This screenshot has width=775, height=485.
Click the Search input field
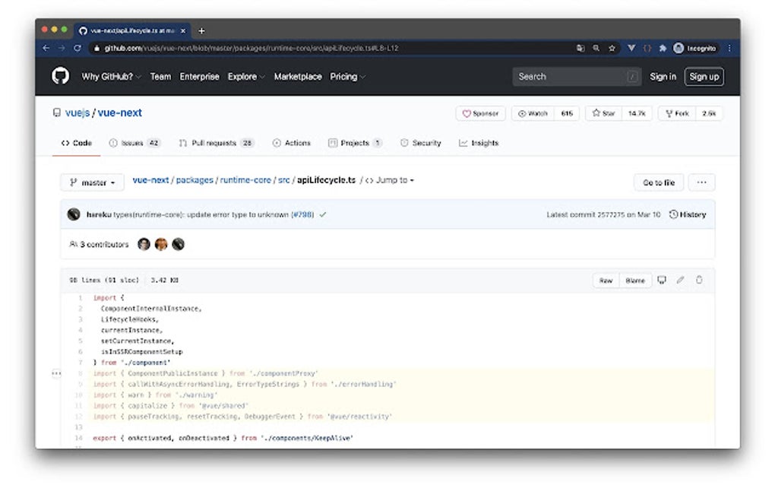577,76
